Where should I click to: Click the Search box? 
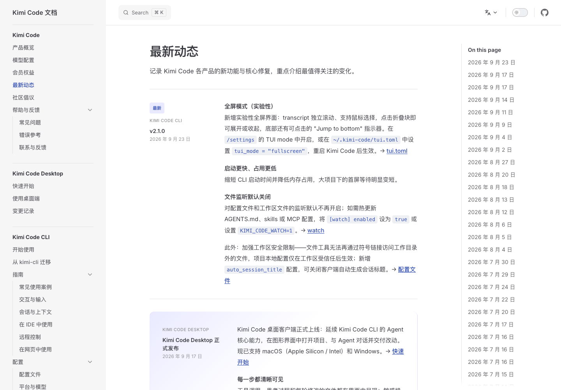click(x=145, y=12)
